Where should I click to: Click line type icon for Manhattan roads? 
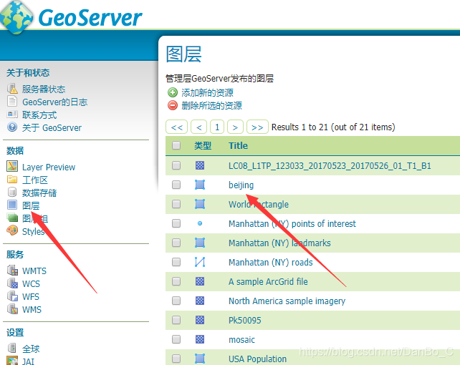(200, 262)
